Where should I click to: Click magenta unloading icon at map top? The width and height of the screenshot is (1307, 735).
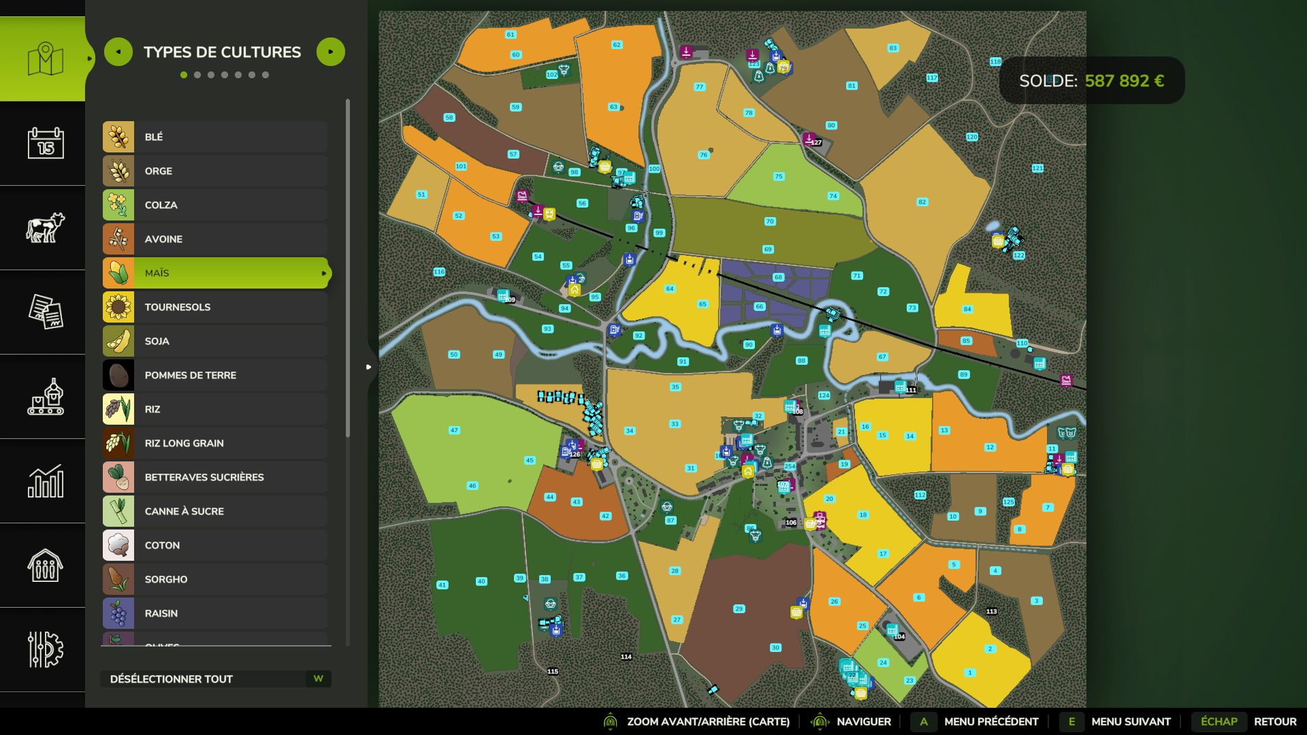pyautogui.click(x=686, y=52)
